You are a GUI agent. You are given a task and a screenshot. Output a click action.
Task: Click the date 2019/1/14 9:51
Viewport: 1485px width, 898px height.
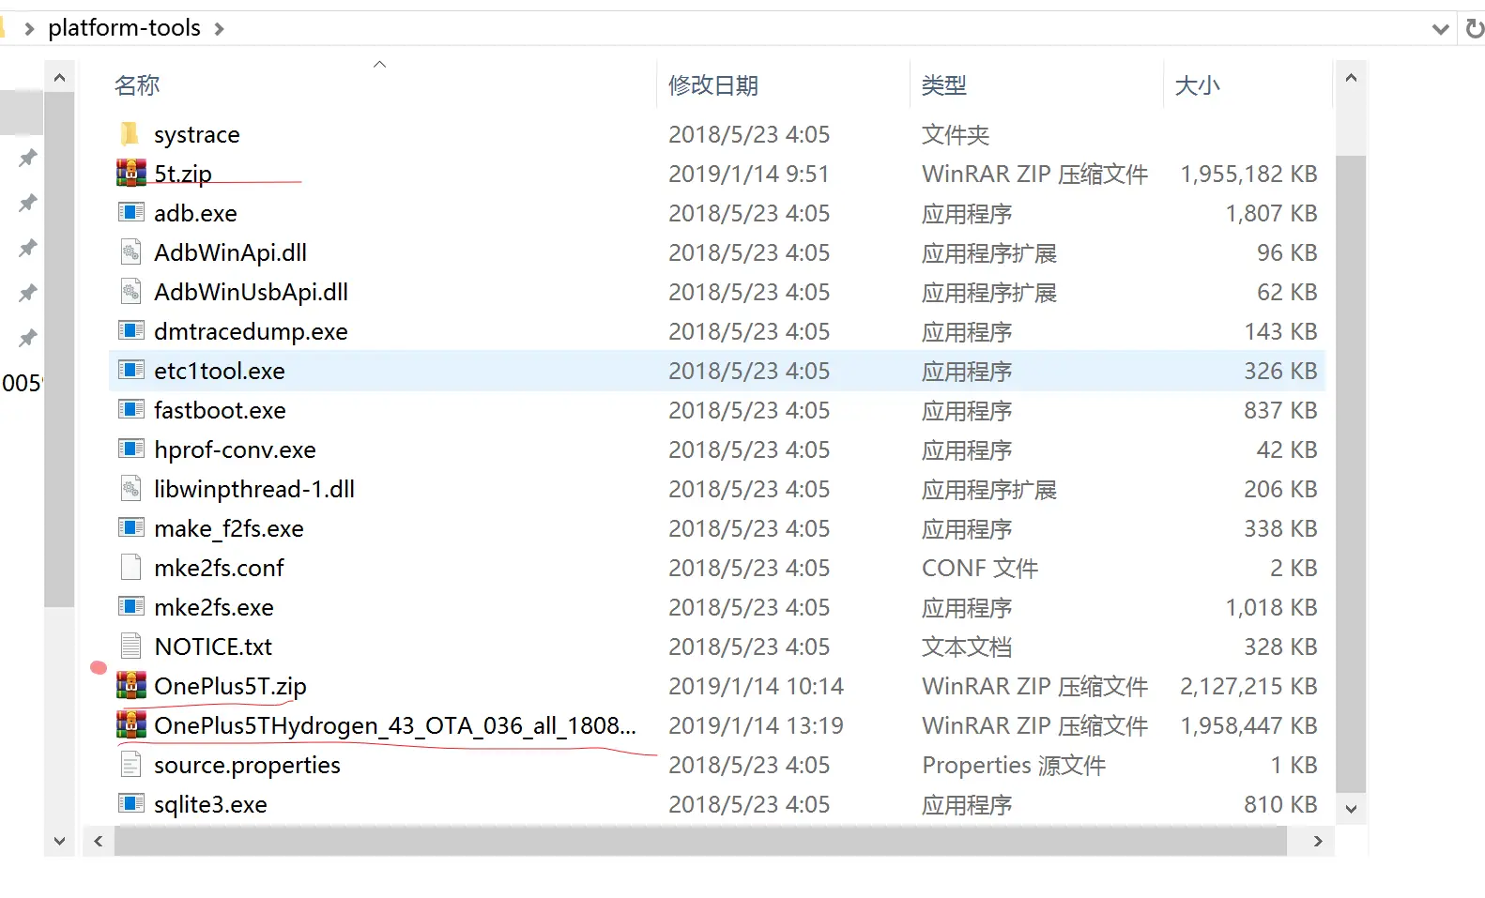click(x=748, y=174)
